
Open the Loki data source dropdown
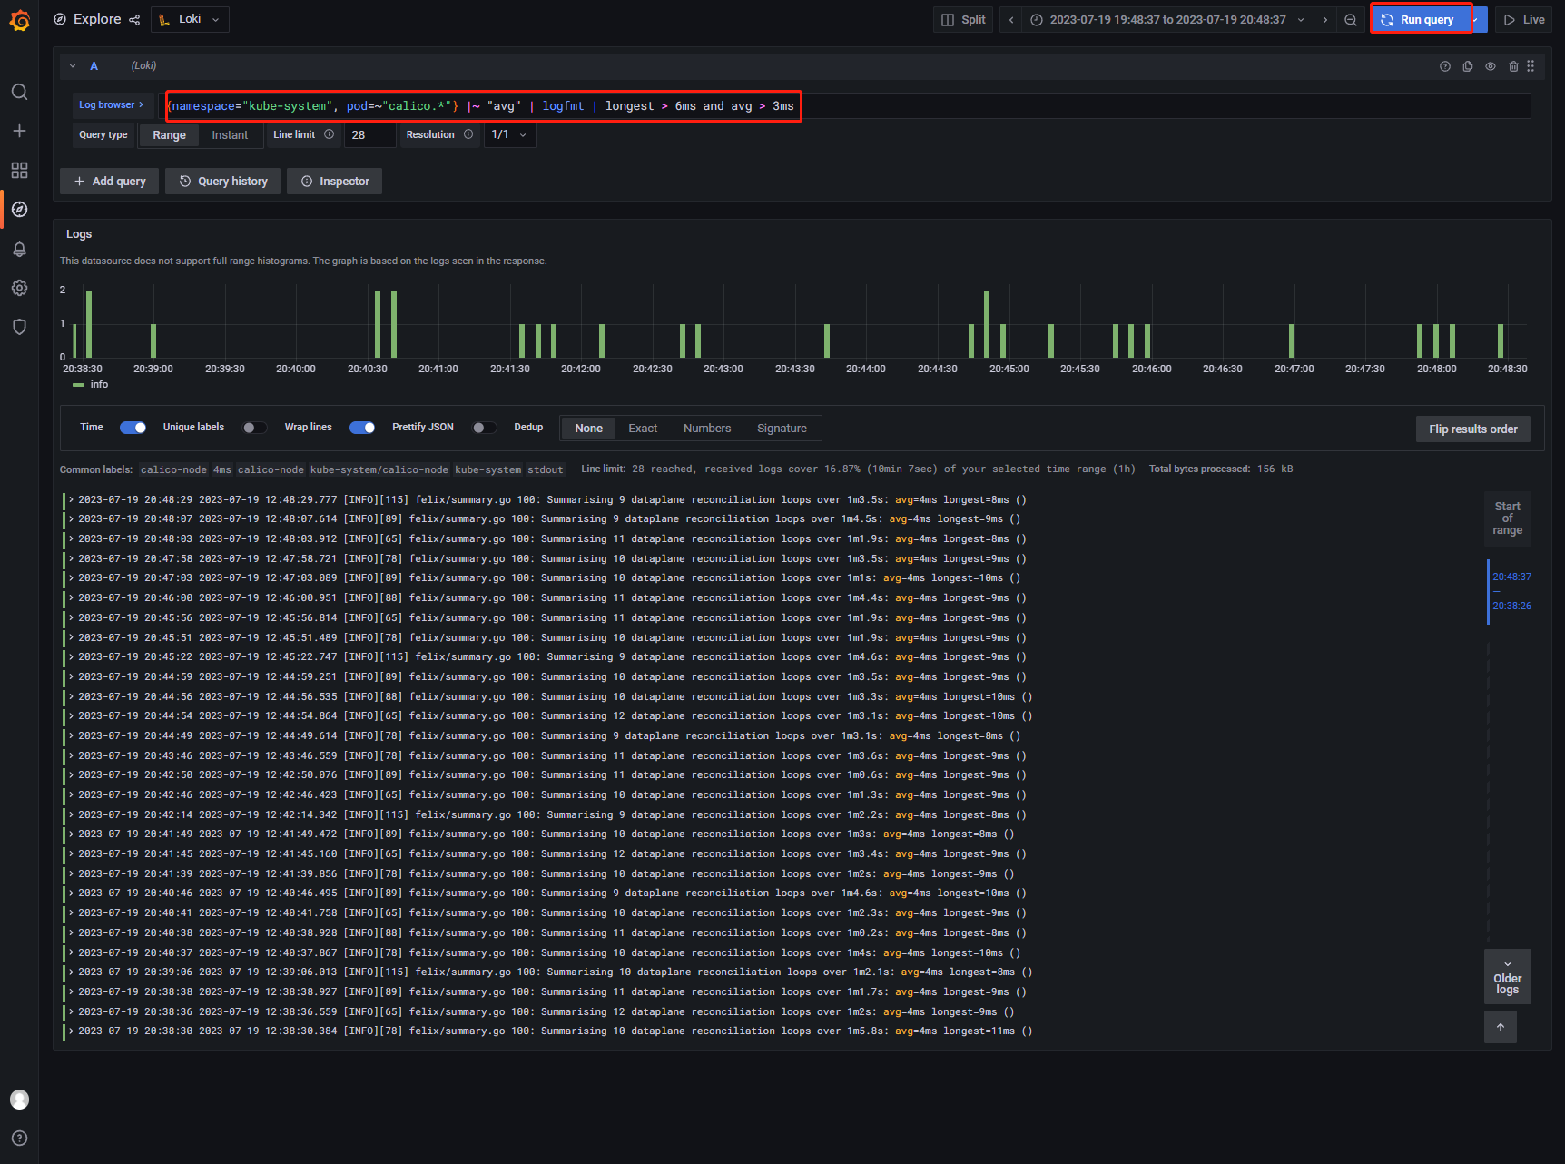pos(190,20)
